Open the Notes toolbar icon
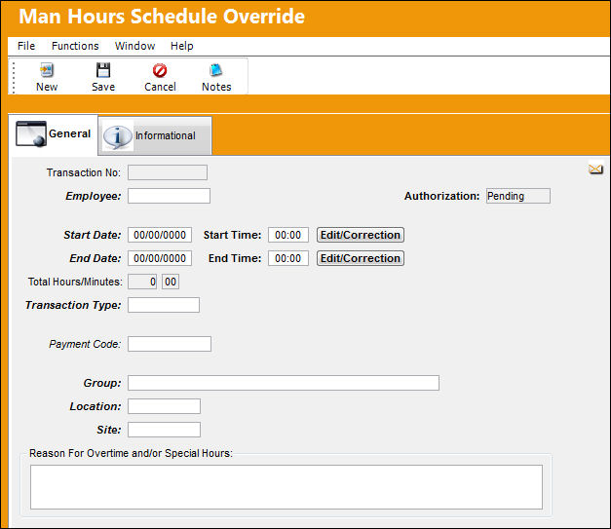Image resolution: width=611 pixels, height=529 pixels. coord(216,70)
